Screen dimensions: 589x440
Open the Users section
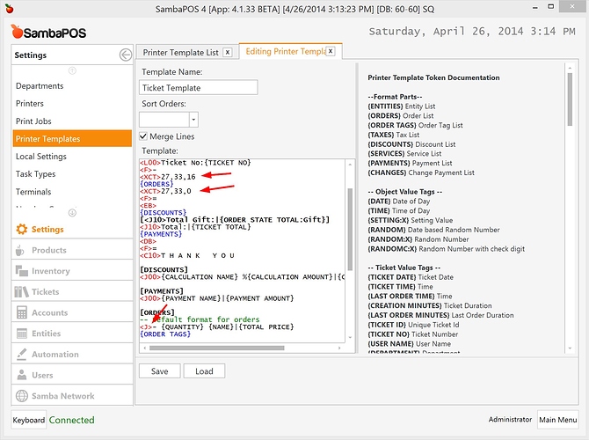point(72,375)
